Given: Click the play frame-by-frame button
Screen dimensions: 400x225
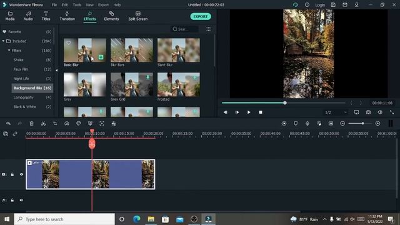Looking at the screenshot, I should click(x=237, y=112).
